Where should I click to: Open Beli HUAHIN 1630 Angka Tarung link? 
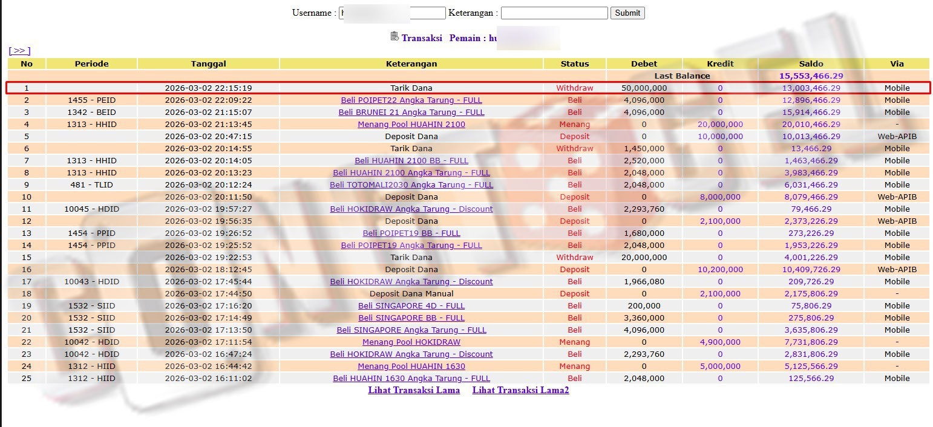(411, 379)
